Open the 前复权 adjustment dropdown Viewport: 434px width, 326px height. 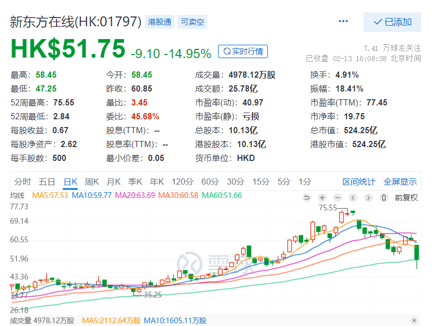(x=406, y=197)
